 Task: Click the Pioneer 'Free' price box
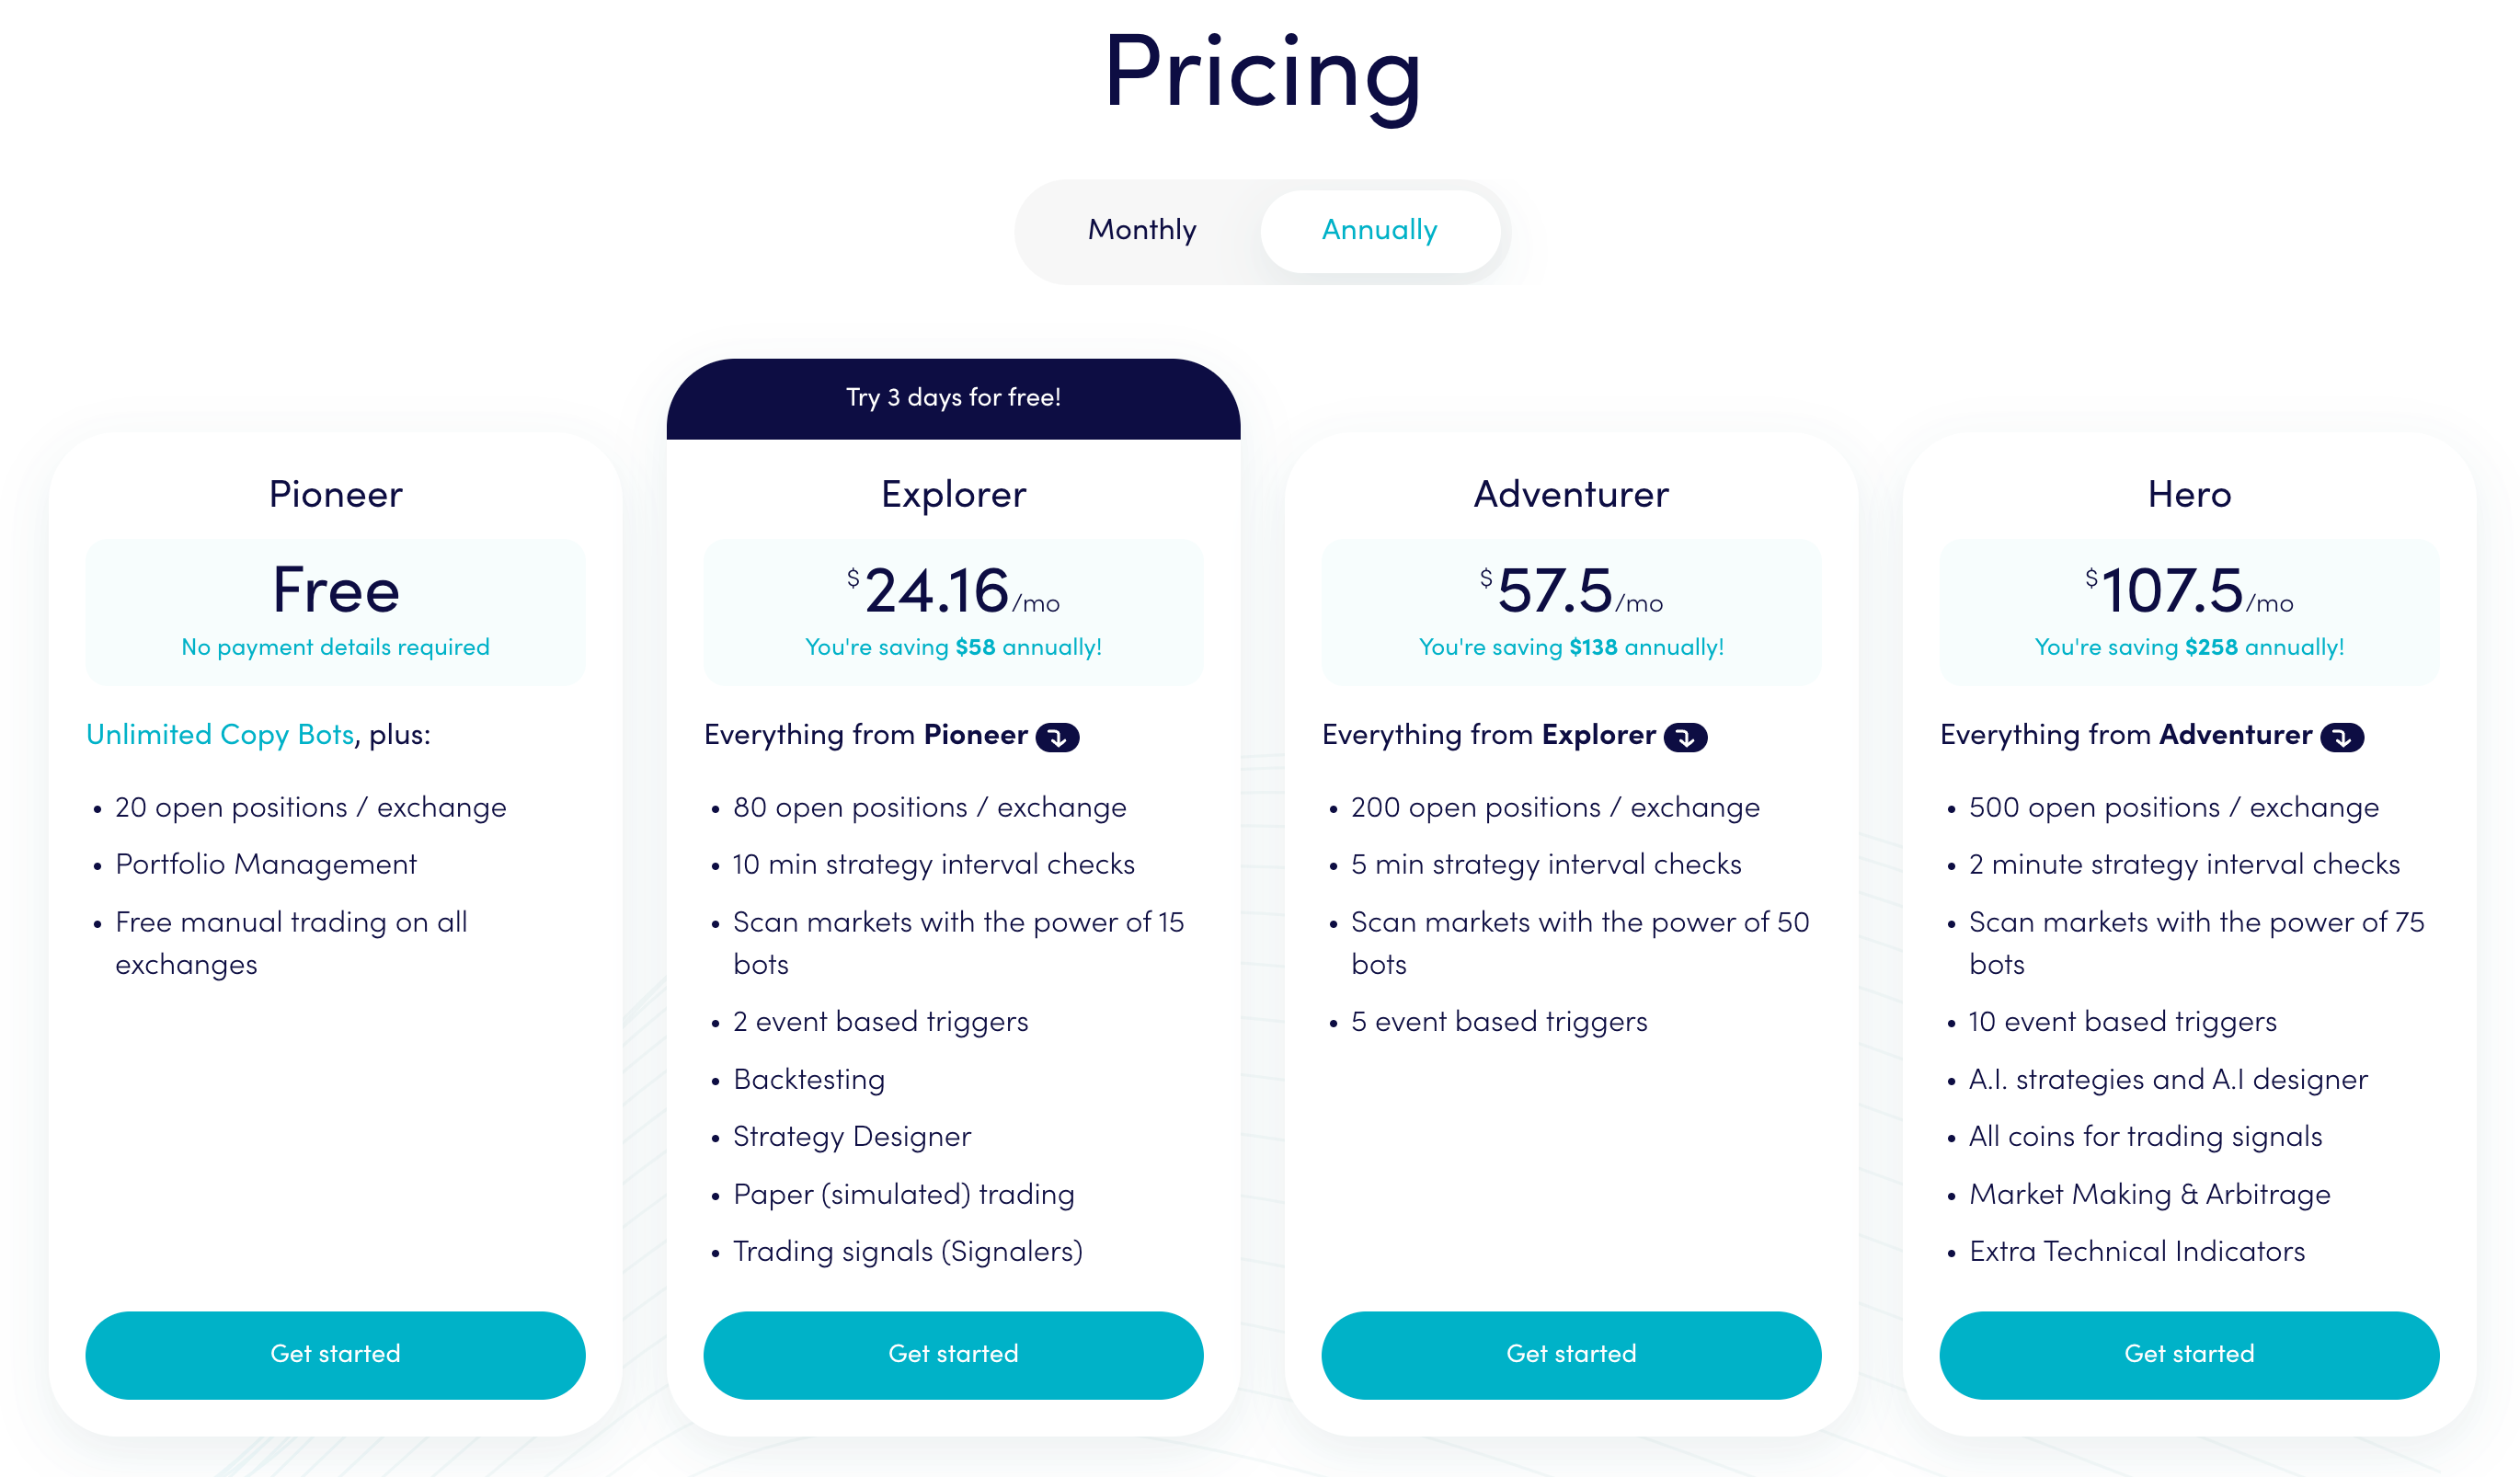pyautogui.click(x=335, y=610)
